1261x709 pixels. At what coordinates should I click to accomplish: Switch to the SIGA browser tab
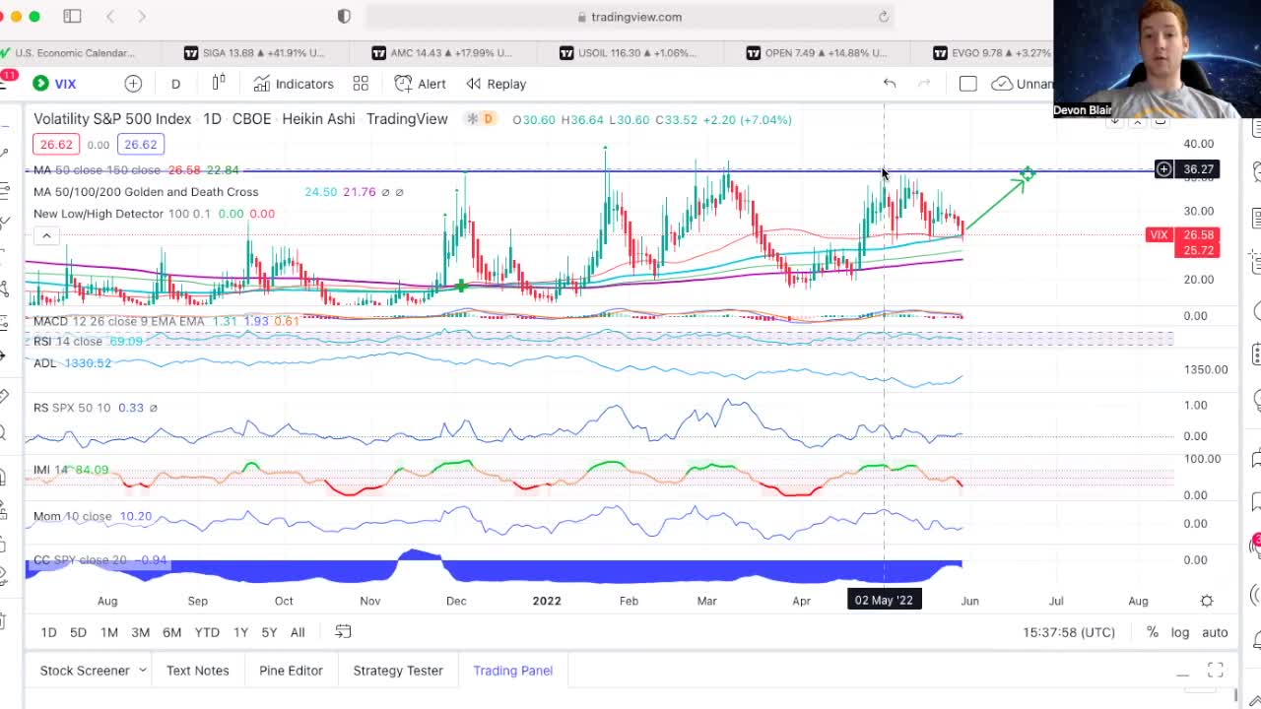[x=254, y=53]
